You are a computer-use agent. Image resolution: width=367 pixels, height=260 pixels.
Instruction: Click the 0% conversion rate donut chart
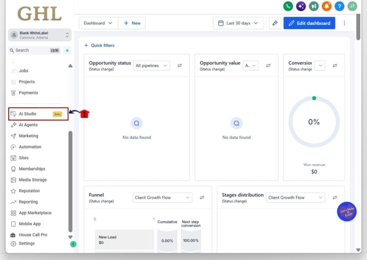click(314, 122)
